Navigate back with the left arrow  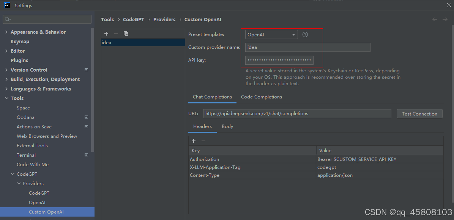point(435,19)
